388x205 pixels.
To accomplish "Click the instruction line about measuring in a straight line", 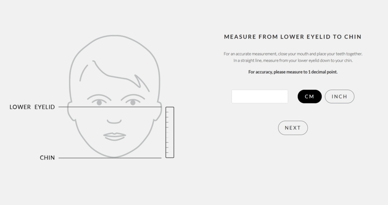I will click(x=293, y=61).
